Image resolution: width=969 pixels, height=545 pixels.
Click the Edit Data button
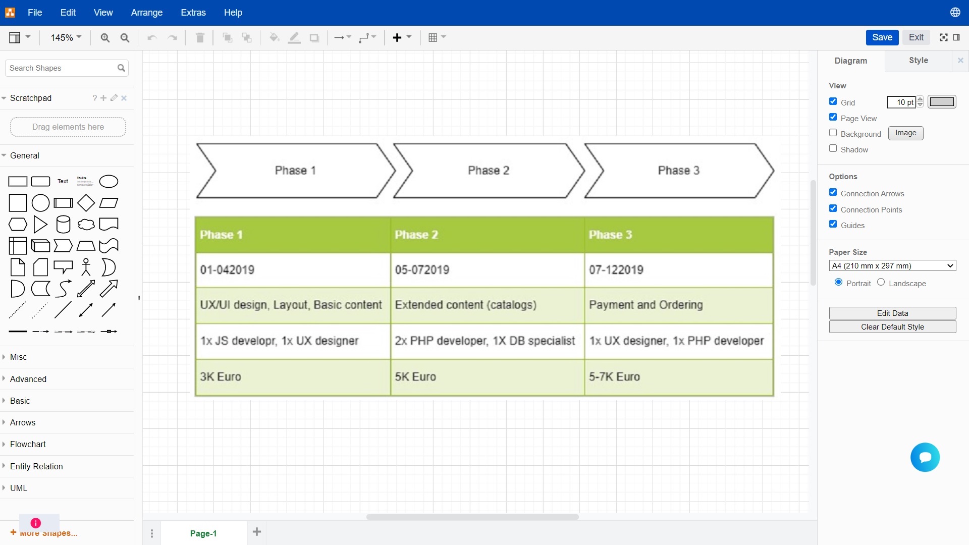[x=892, y=313]
